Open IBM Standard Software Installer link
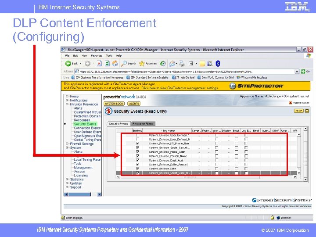This screenshot has width=316, height=237. pyautogui.click(x=147, y=77)
